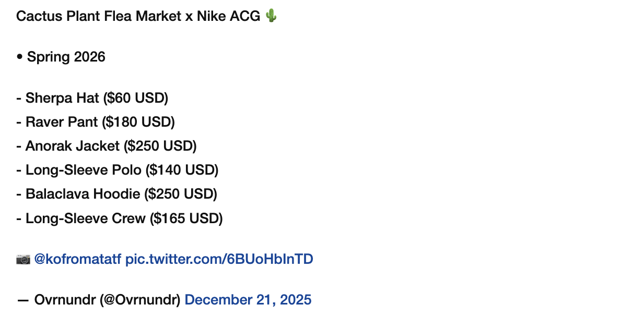Click the Nike ACG text in heading
The image size is (632, 317).
click(x=228, y=16)
